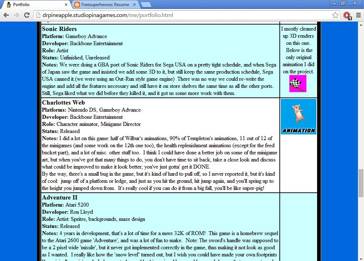Click the scrollbar up arrow
Image resolution: width=364 pixels, height=261 pixels.
click(x=361, y=25)
